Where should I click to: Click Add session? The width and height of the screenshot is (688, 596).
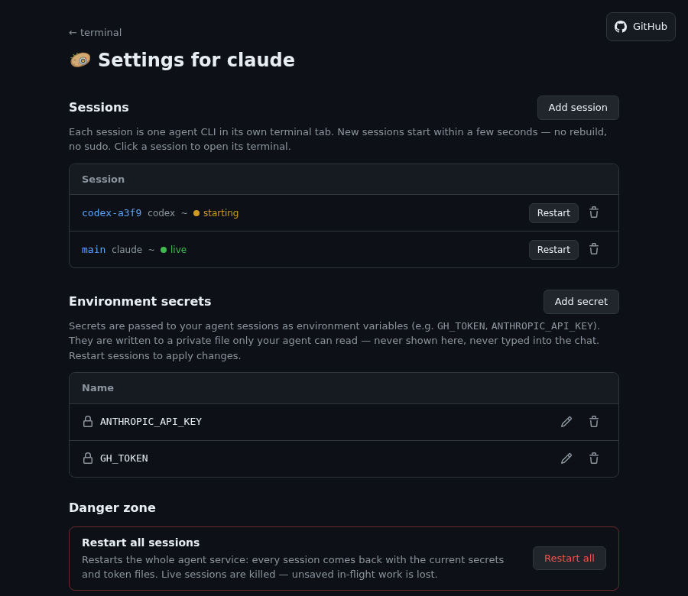point(578,108)
